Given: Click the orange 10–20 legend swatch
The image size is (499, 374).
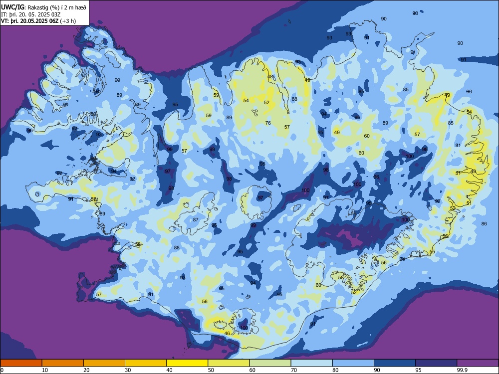Looking at the screenshot, I should [x=63, y=363].
